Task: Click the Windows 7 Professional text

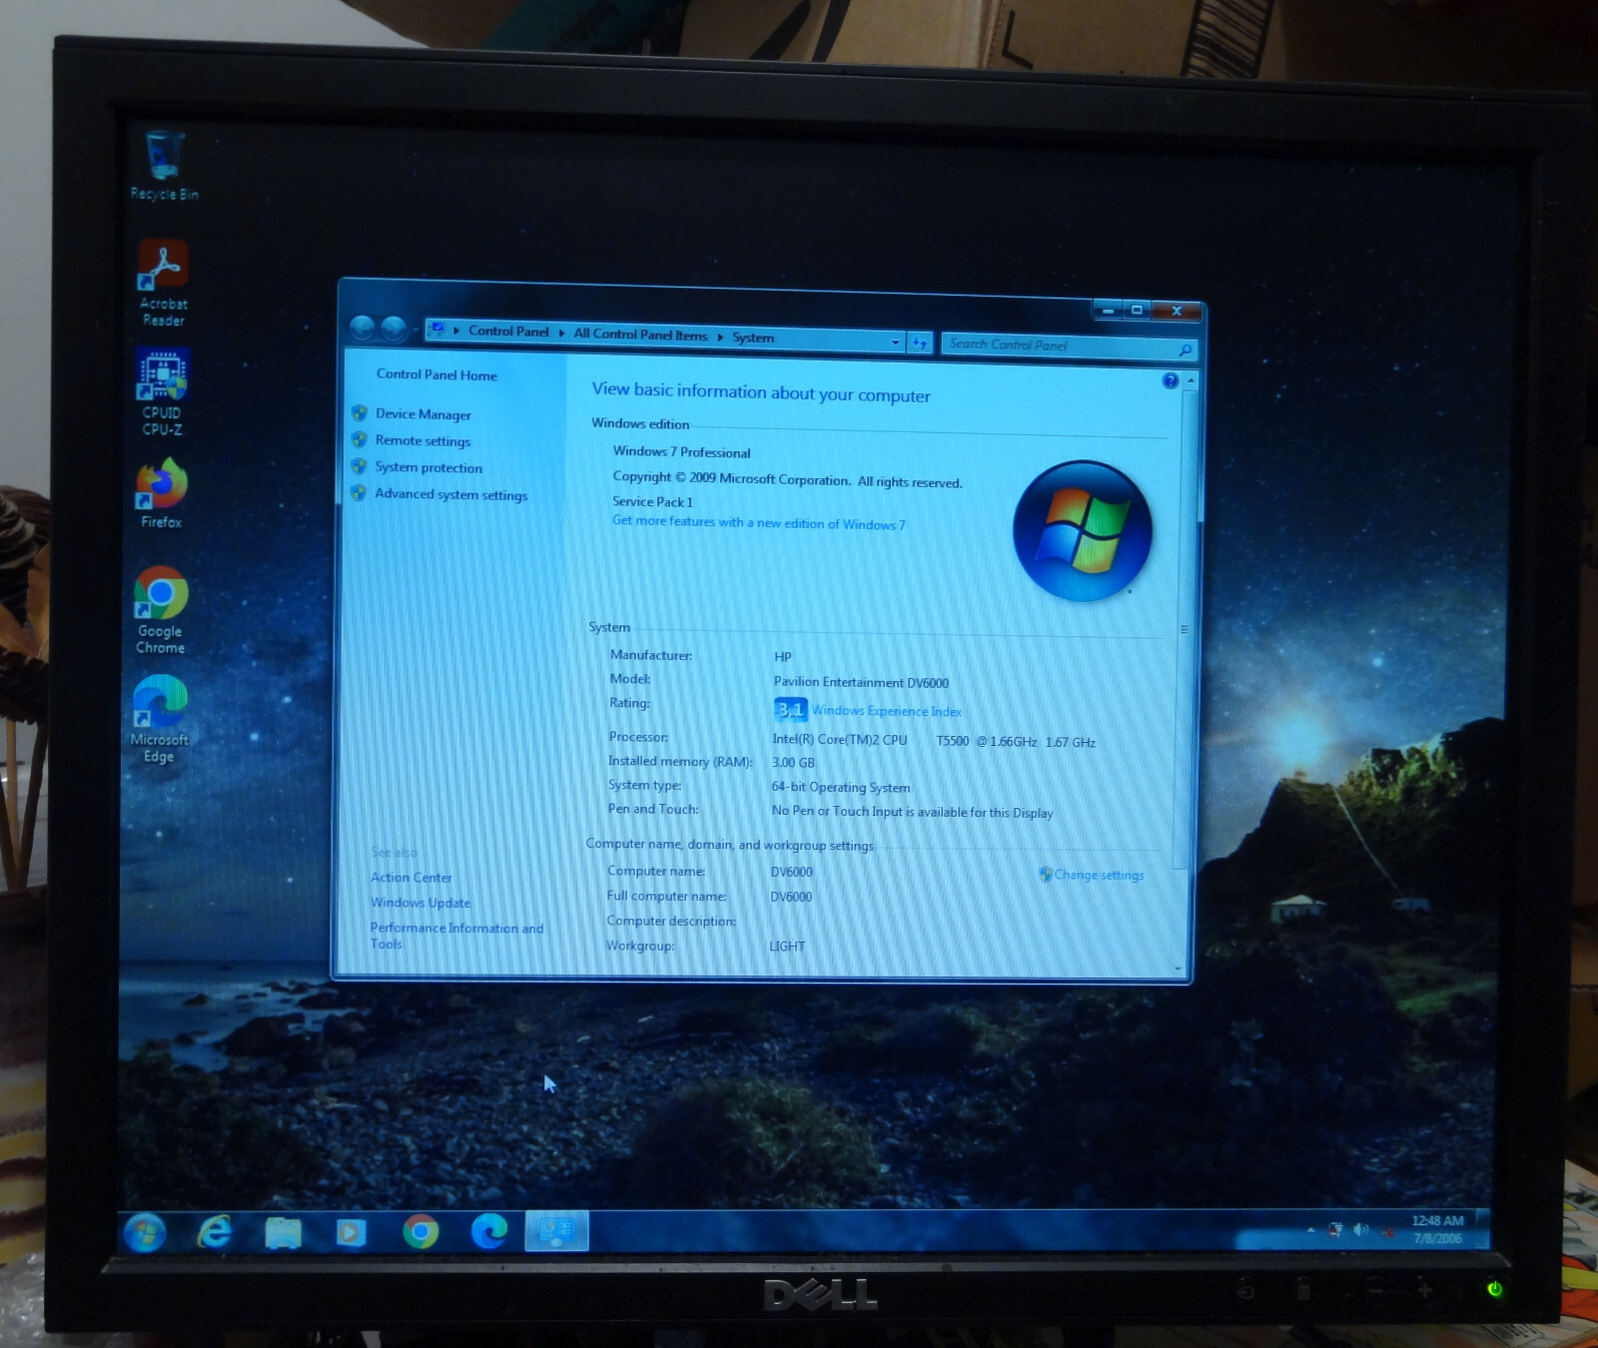Action: [x=681, y=452]
